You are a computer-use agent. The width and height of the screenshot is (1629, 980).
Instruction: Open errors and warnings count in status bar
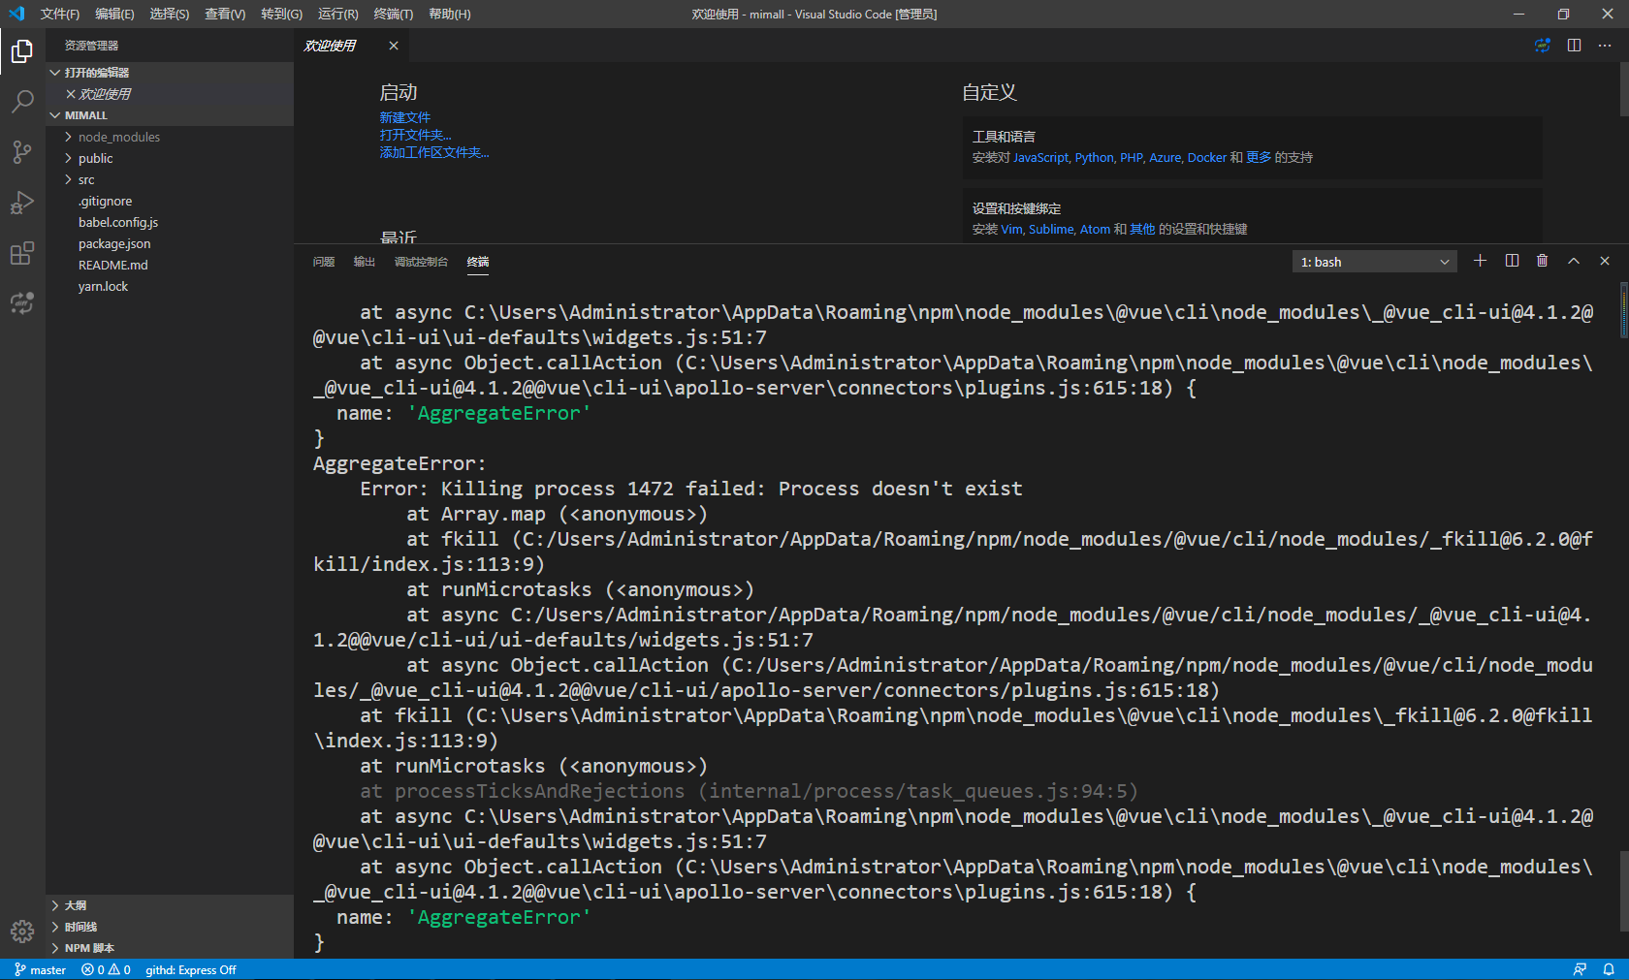[106, 969]
